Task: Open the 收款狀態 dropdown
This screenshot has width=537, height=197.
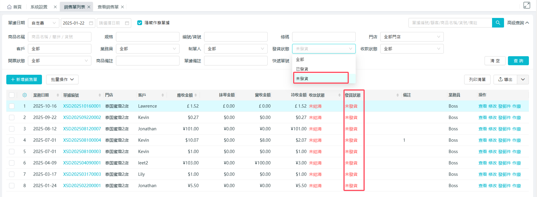Action: (x=412, y=49)
